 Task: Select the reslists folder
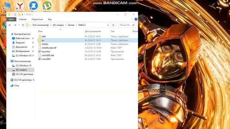tap(45, 44)
